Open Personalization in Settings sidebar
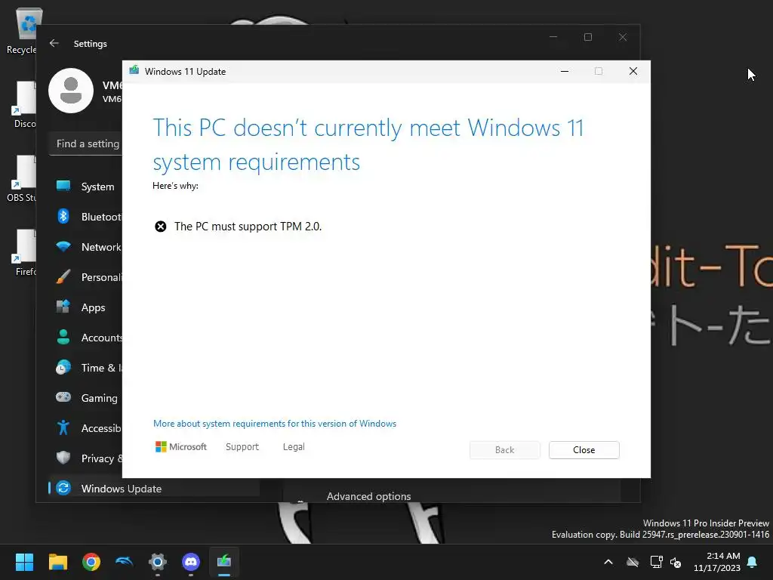This screenshot has width=773, height=580. (x=86, y=276)
